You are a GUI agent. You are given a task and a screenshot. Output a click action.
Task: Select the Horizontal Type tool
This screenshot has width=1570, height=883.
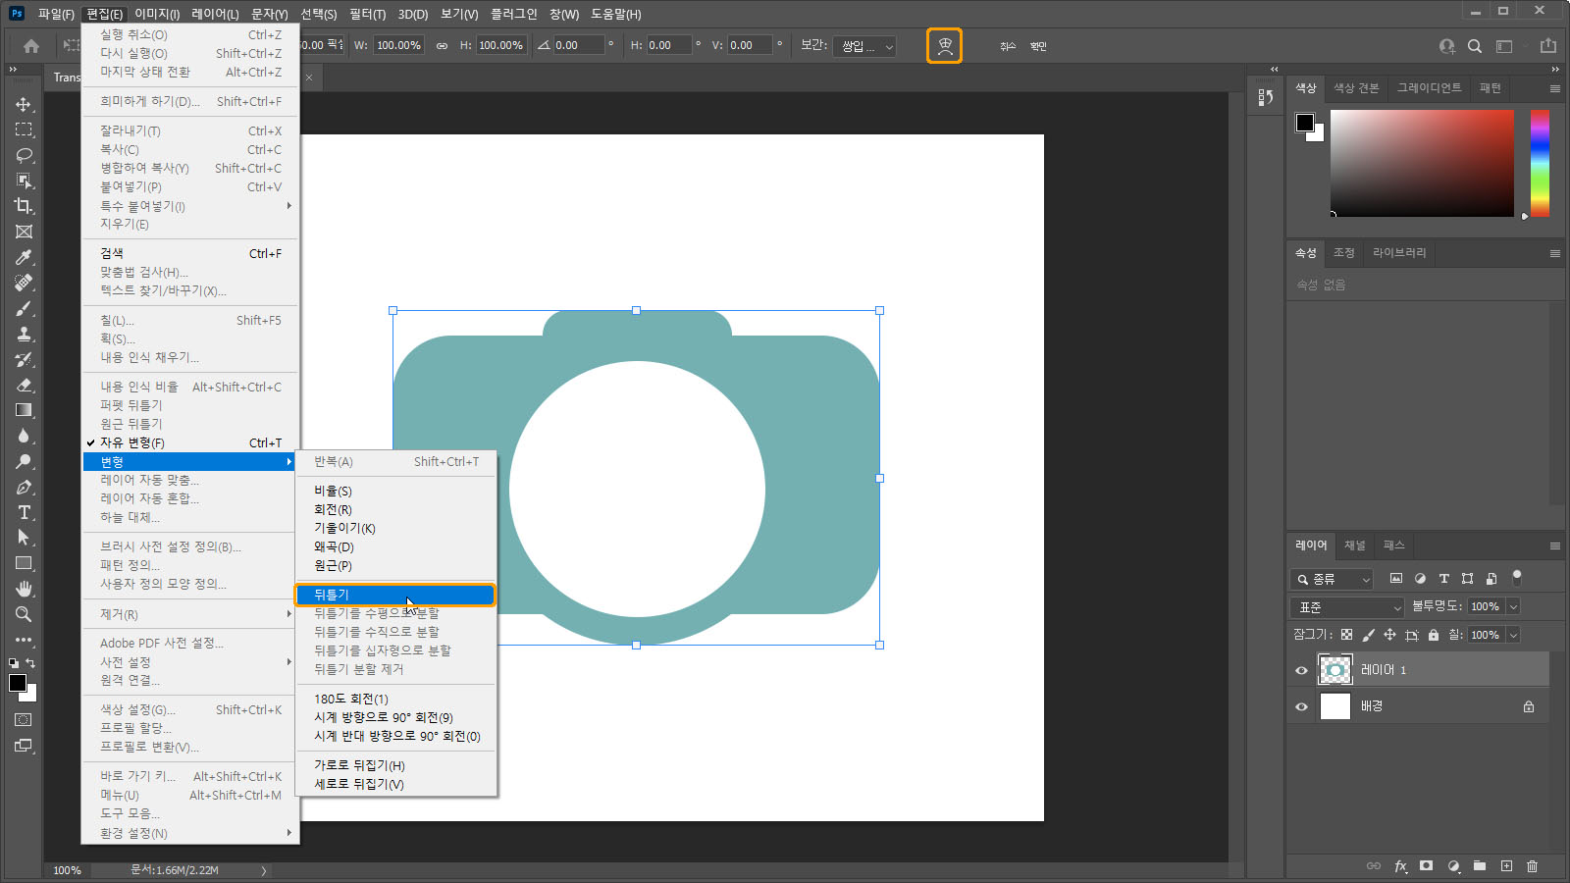pos(24,512)
